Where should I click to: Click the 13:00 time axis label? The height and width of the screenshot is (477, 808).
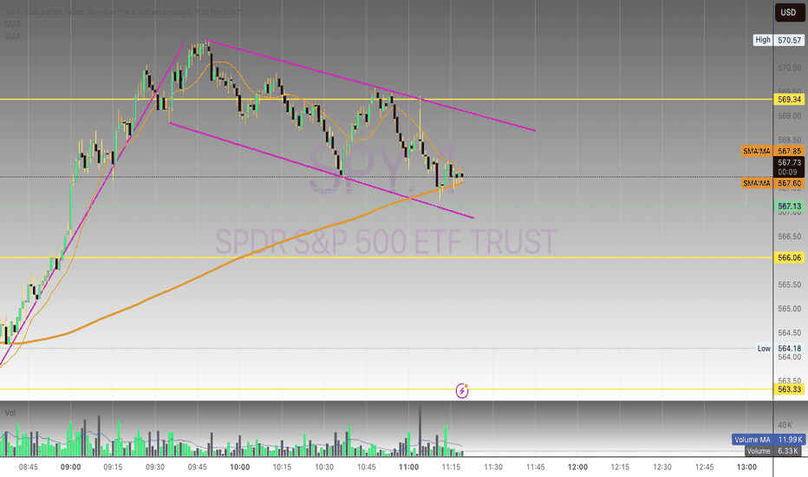(x=746, y=467)
